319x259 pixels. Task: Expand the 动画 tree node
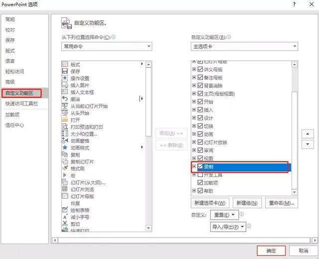[194, 134]
